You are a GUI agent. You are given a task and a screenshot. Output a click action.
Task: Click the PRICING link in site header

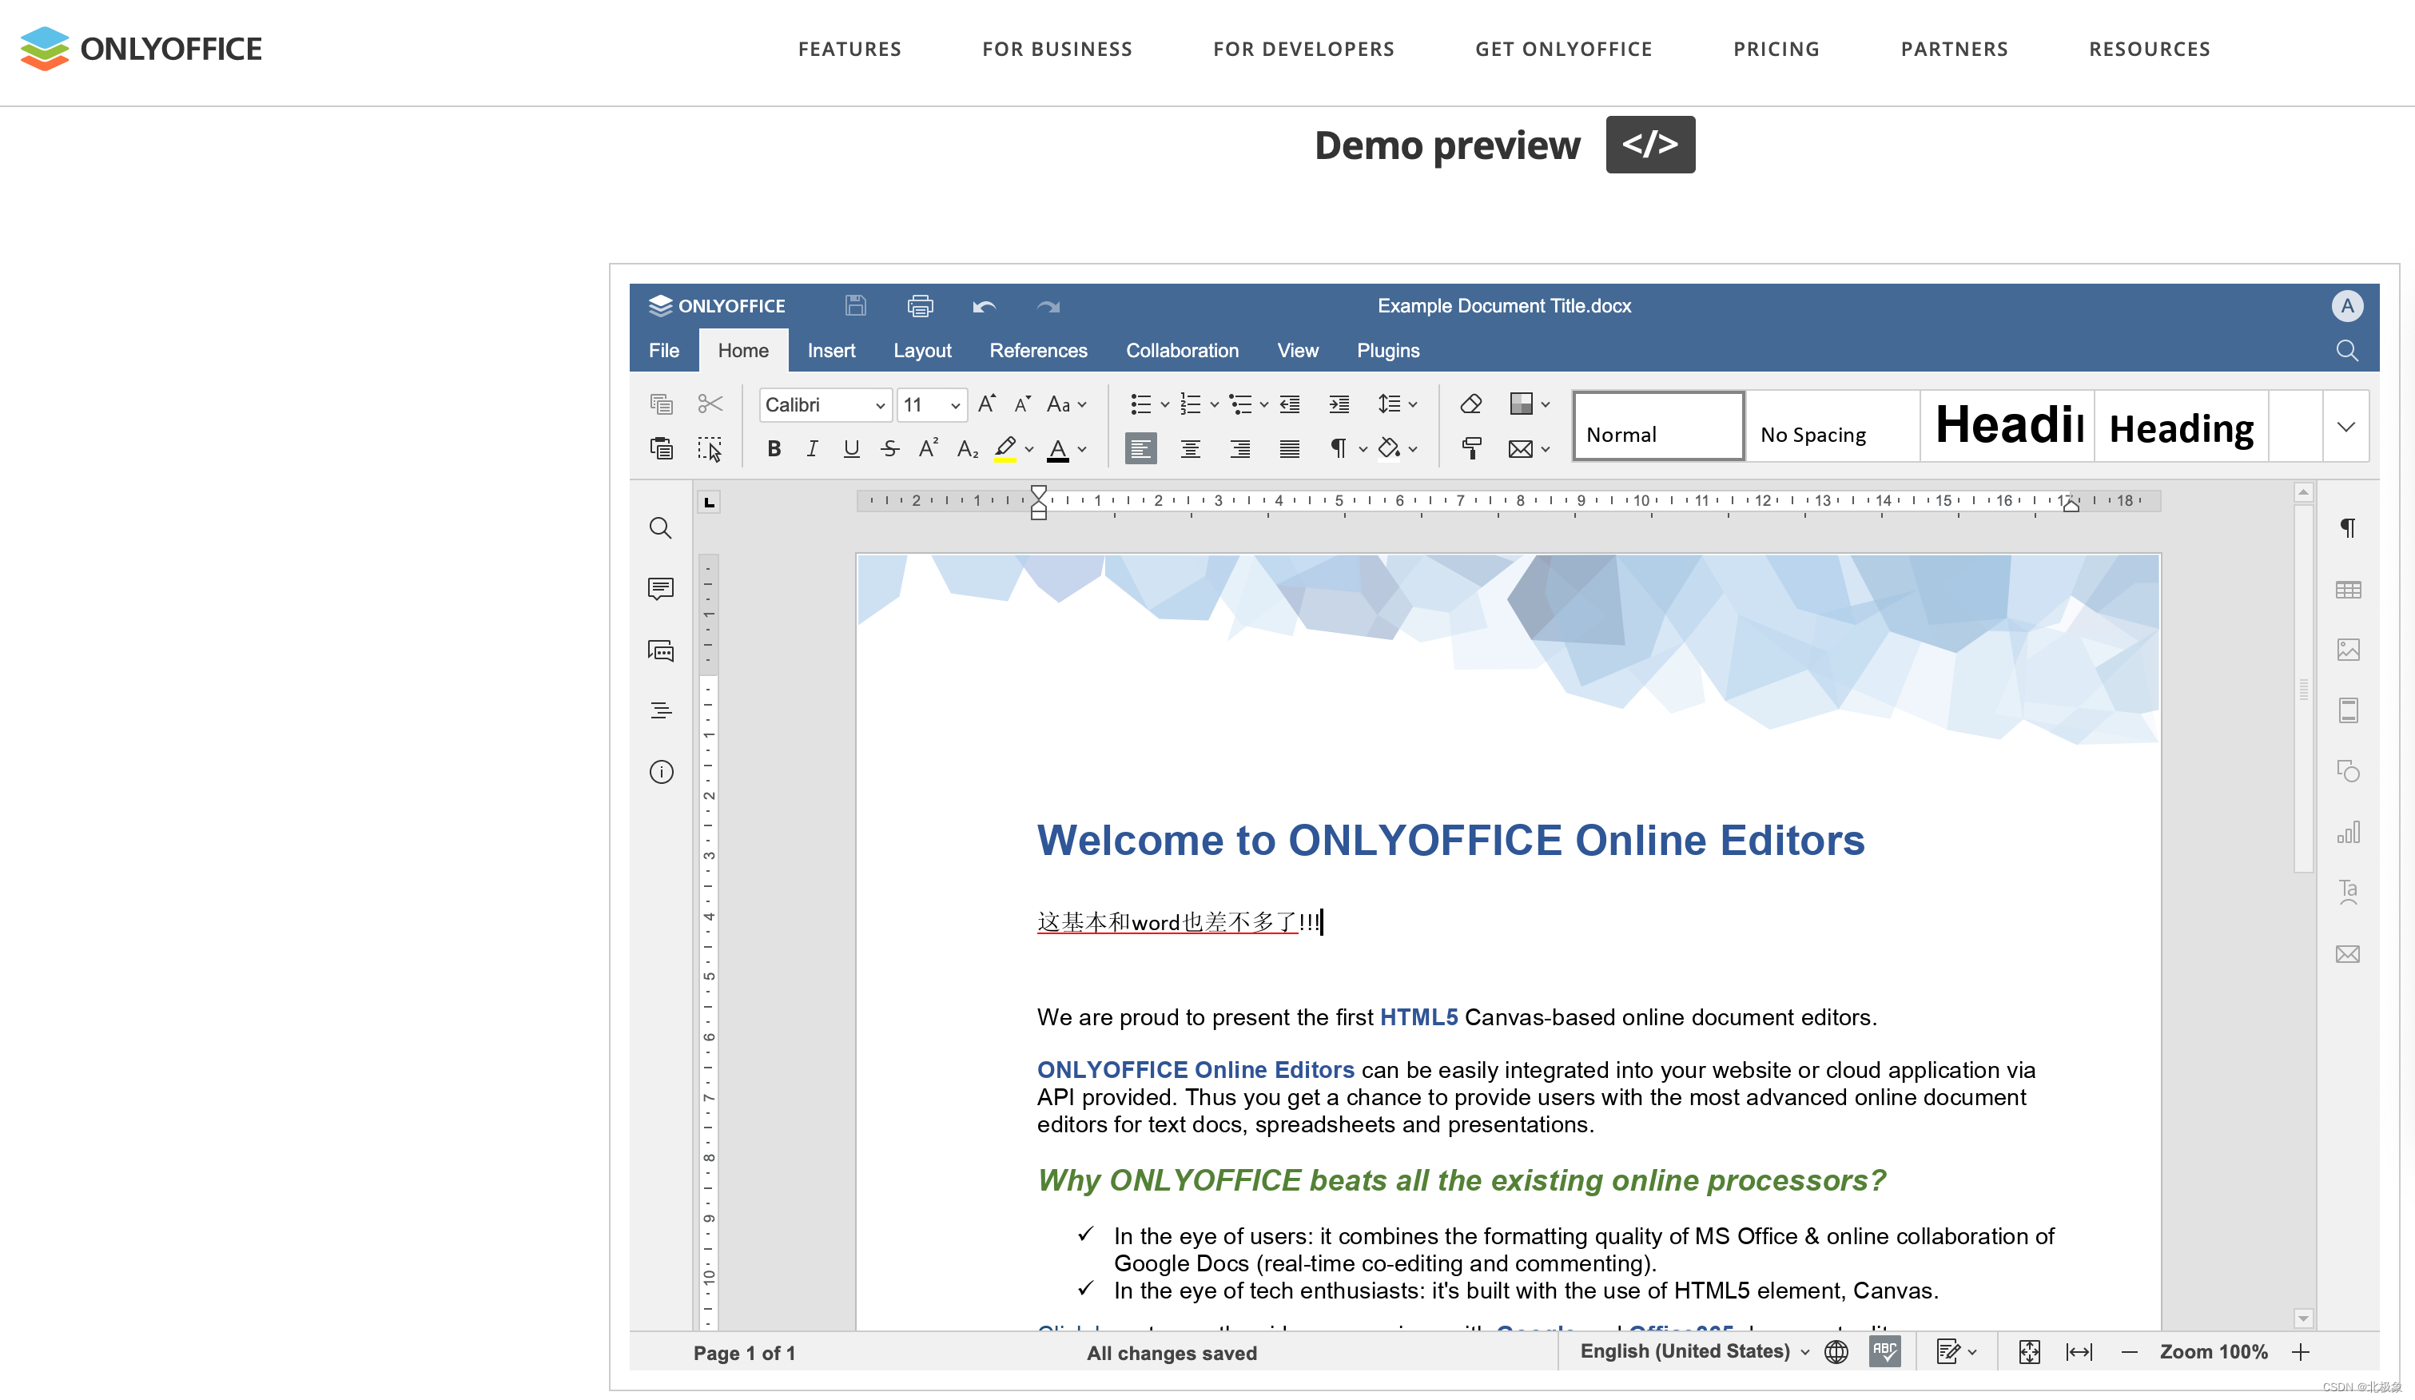pos(1776,49)
